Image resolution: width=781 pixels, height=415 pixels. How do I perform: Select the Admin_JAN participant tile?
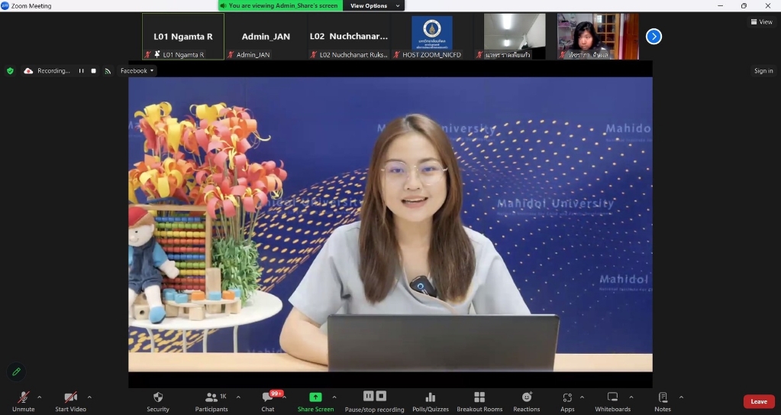point(266,37)
